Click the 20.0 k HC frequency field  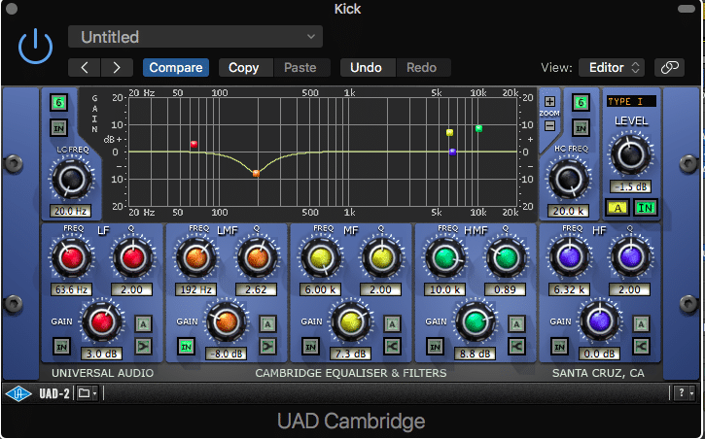click(569, 211)
